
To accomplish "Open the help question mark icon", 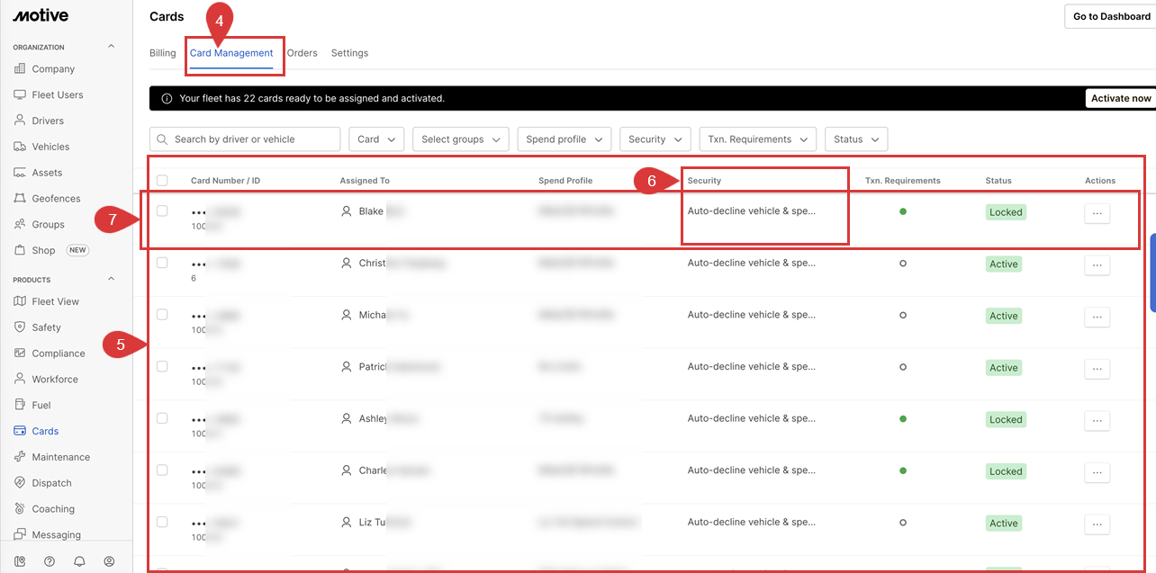I will (x=50, y=561).
